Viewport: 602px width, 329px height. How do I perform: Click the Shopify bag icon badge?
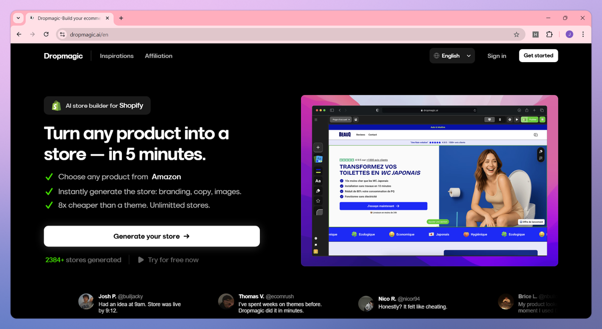tap(56, 106)
